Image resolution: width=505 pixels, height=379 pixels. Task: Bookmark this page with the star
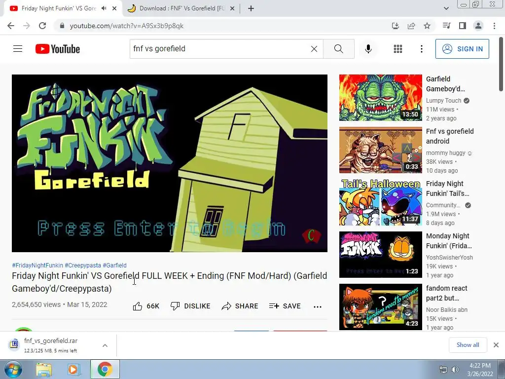427,26
